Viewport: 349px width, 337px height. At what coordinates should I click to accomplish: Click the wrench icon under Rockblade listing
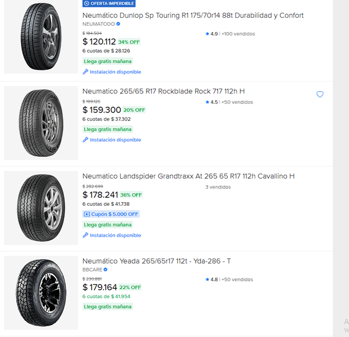point(86,140)
